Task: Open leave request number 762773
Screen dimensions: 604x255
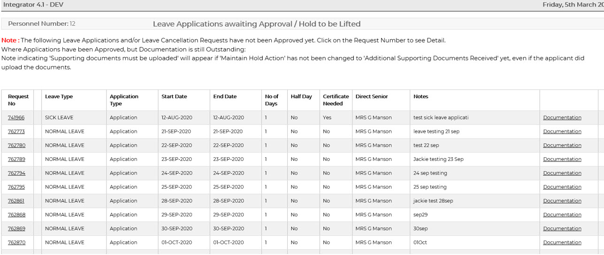Action: 16,131
